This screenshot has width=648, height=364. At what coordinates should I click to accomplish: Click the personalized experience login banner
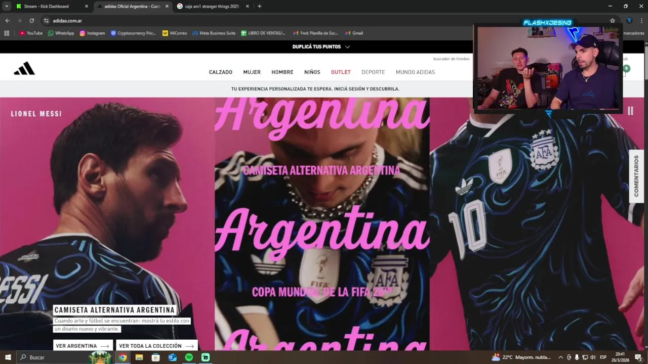tap(315, 89)
